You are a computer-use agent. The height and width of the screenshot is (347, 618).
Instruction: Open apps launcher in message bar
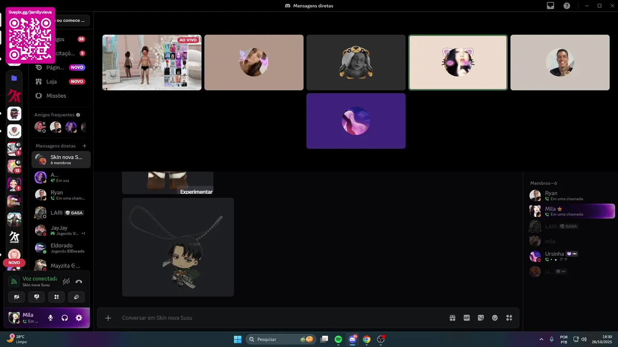[509, 318]
